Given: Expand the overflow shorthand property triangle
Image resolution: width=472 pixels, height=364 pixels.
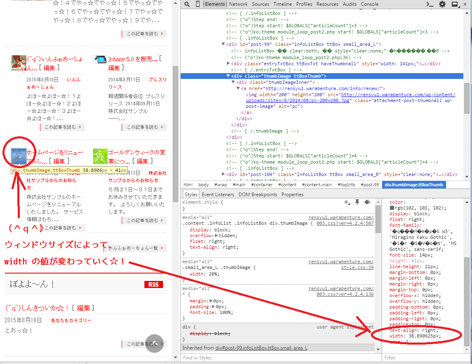Looking at the screenshot, I should point(216,236).
